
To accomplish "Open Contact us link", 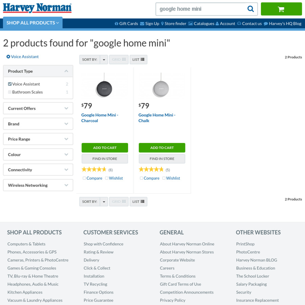I will [x=249, y=23].
